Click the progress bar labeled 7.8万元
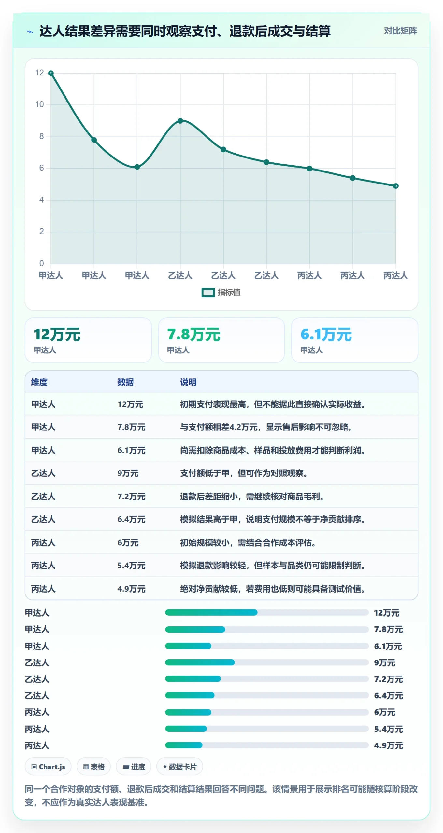This screenshot has width=443, height=833. coord(267,630)
